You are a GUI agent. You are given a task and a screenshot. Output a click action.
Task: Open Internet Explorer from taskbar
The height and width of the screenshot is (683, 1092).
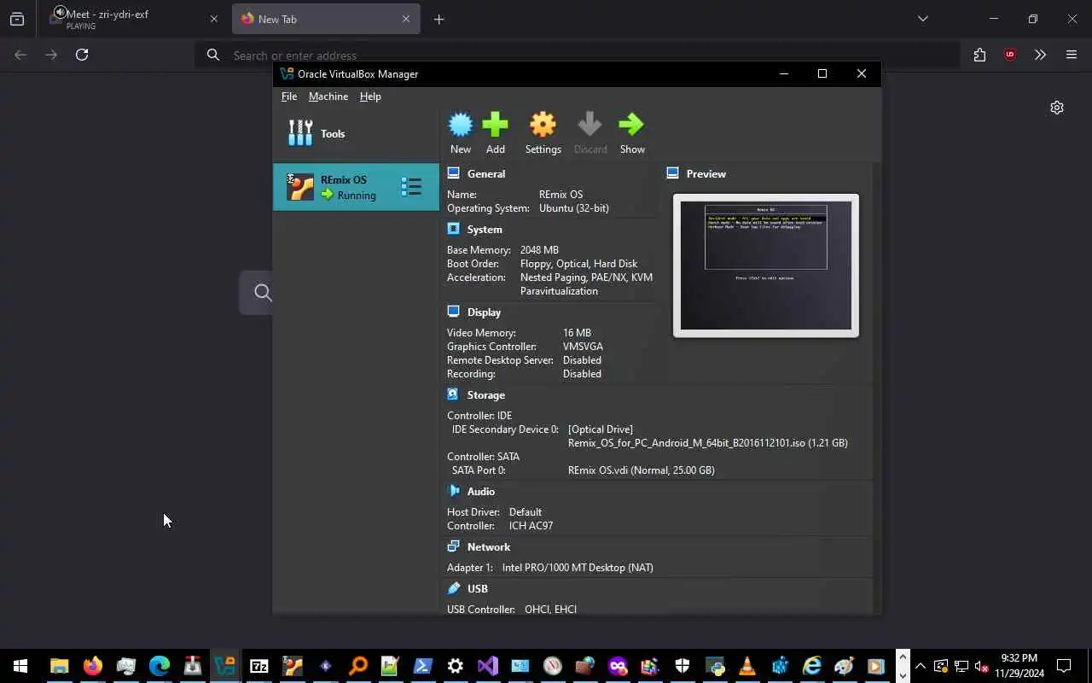(812, 666)
